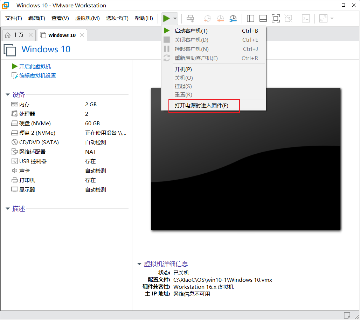Choose 关闭客户机(D) menu item
The width and height of the screenshot is (360, 320).
[x=214, y=40]
